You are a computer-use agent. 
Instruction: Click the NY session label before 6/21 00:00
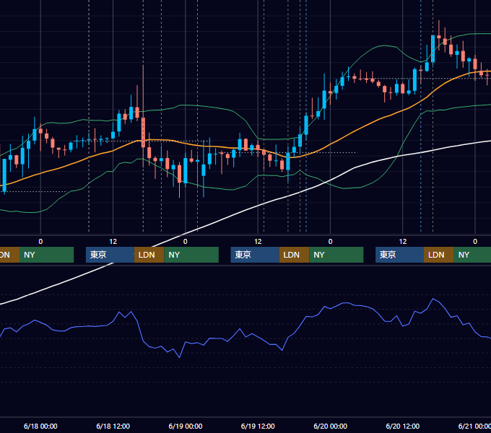tap(472, 255)
